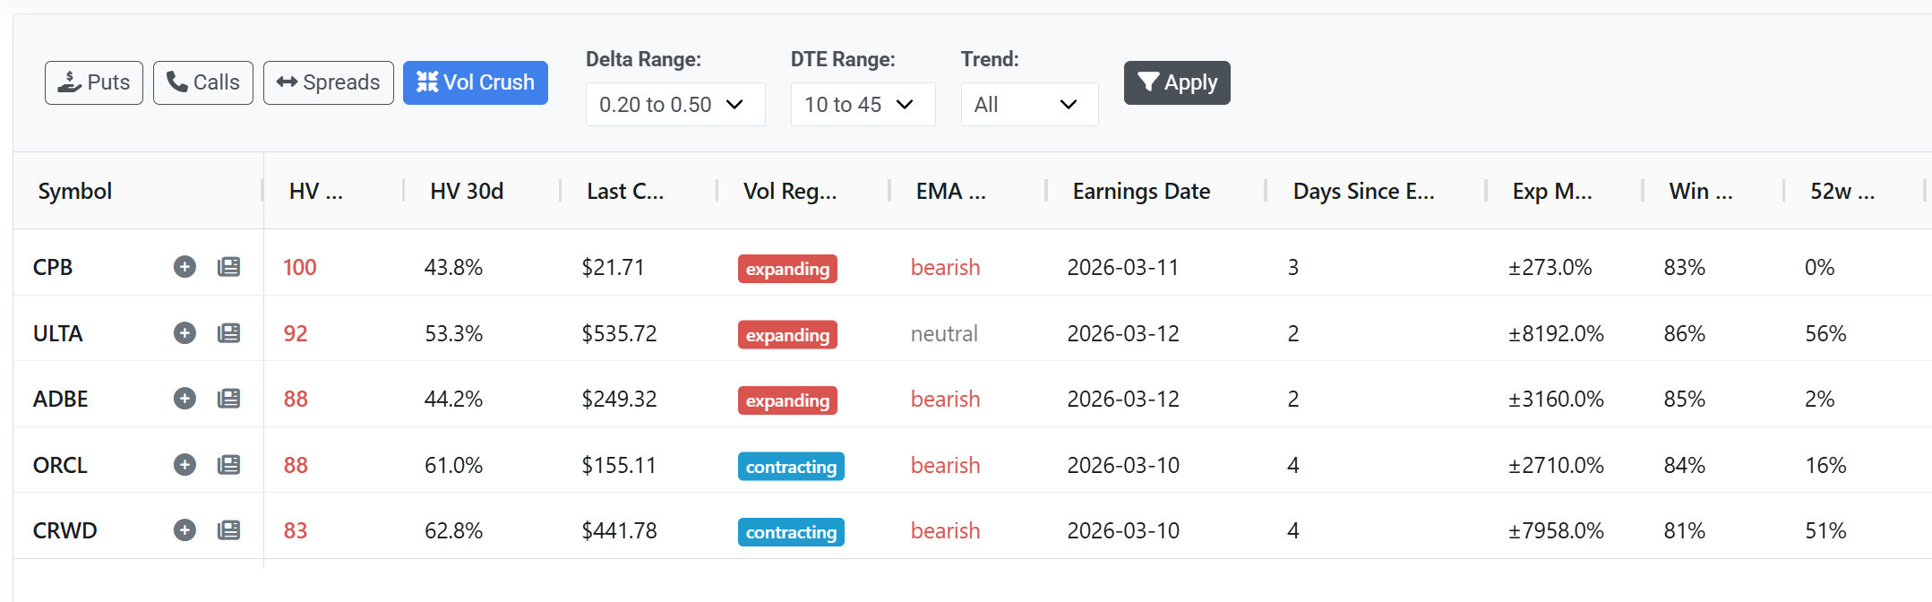Sort by the Earnings Date column header
Viewport: 1932px width, 602px height.
[1141, 191]
